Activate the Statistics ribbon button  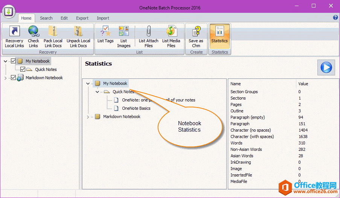tap(220, 36)
